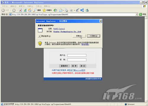Open the 文件 (File) menu
Screen dimensions: 148x106
click(x=5, y=6)
